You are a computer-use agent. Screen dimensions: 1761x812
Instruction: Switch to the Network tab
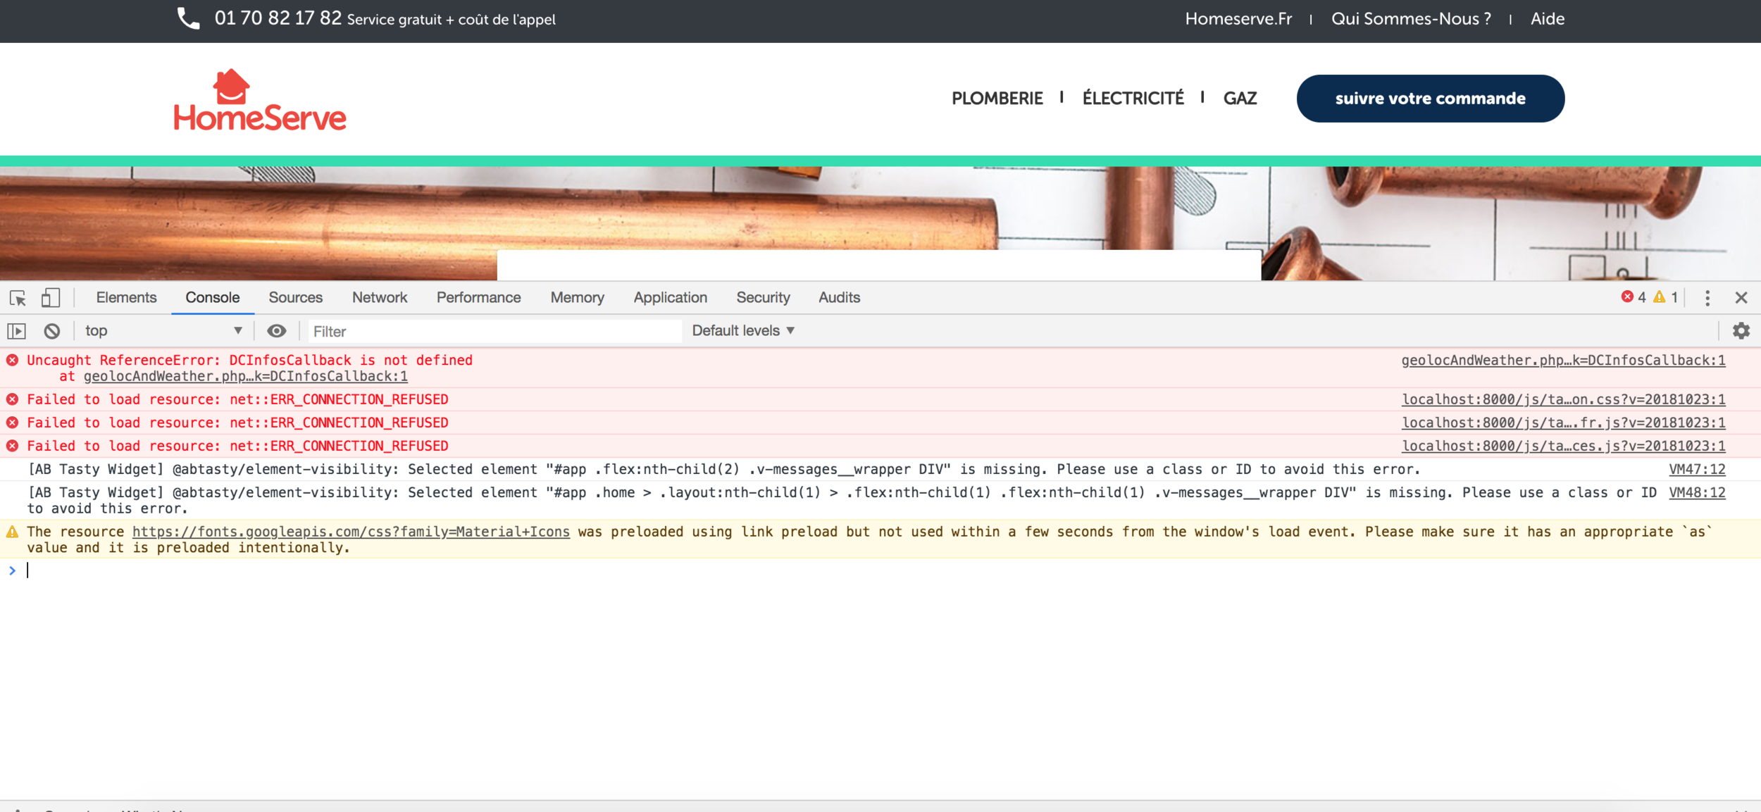click(x=380, y=298)
